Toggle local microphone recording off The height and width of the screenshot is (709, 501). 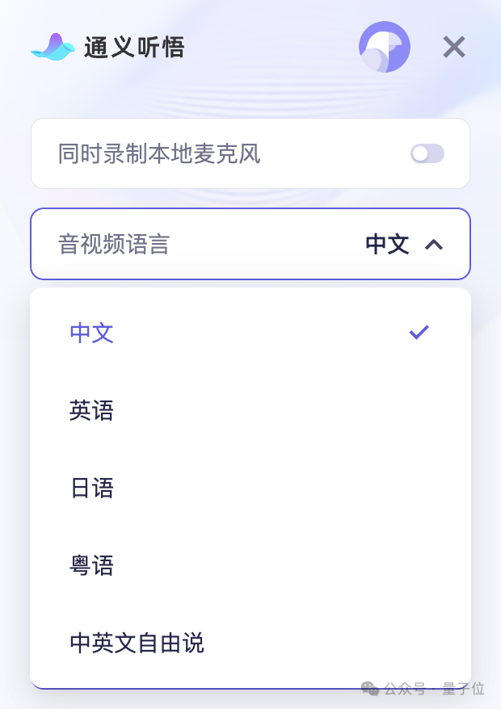pos(427,153)
